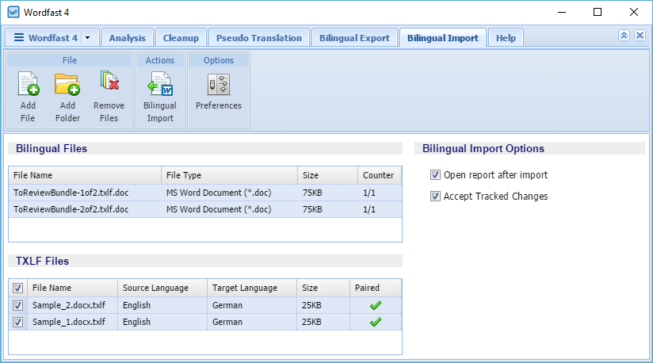Click MS Word Document type of ToReviewBundle-1of2

click(x=219, y=193)
